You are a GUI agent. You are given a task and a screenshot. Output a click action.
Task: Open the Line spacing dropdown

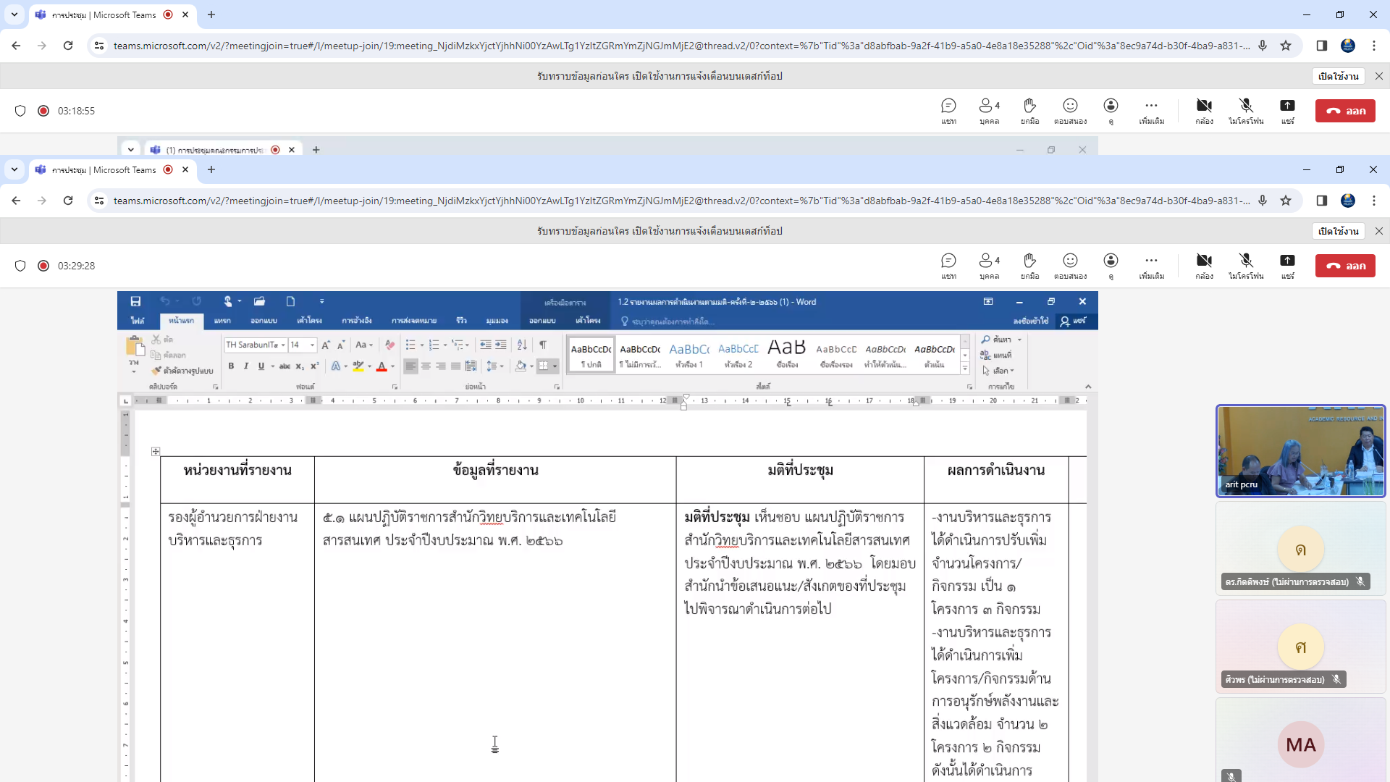tap(494, 366)
